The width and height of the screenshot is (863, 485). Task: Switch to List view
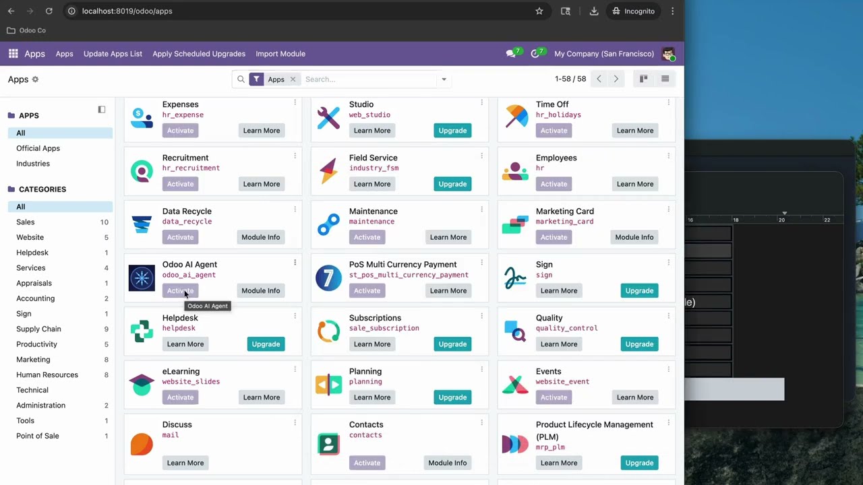pyautogui.click(x=665, y=79)
